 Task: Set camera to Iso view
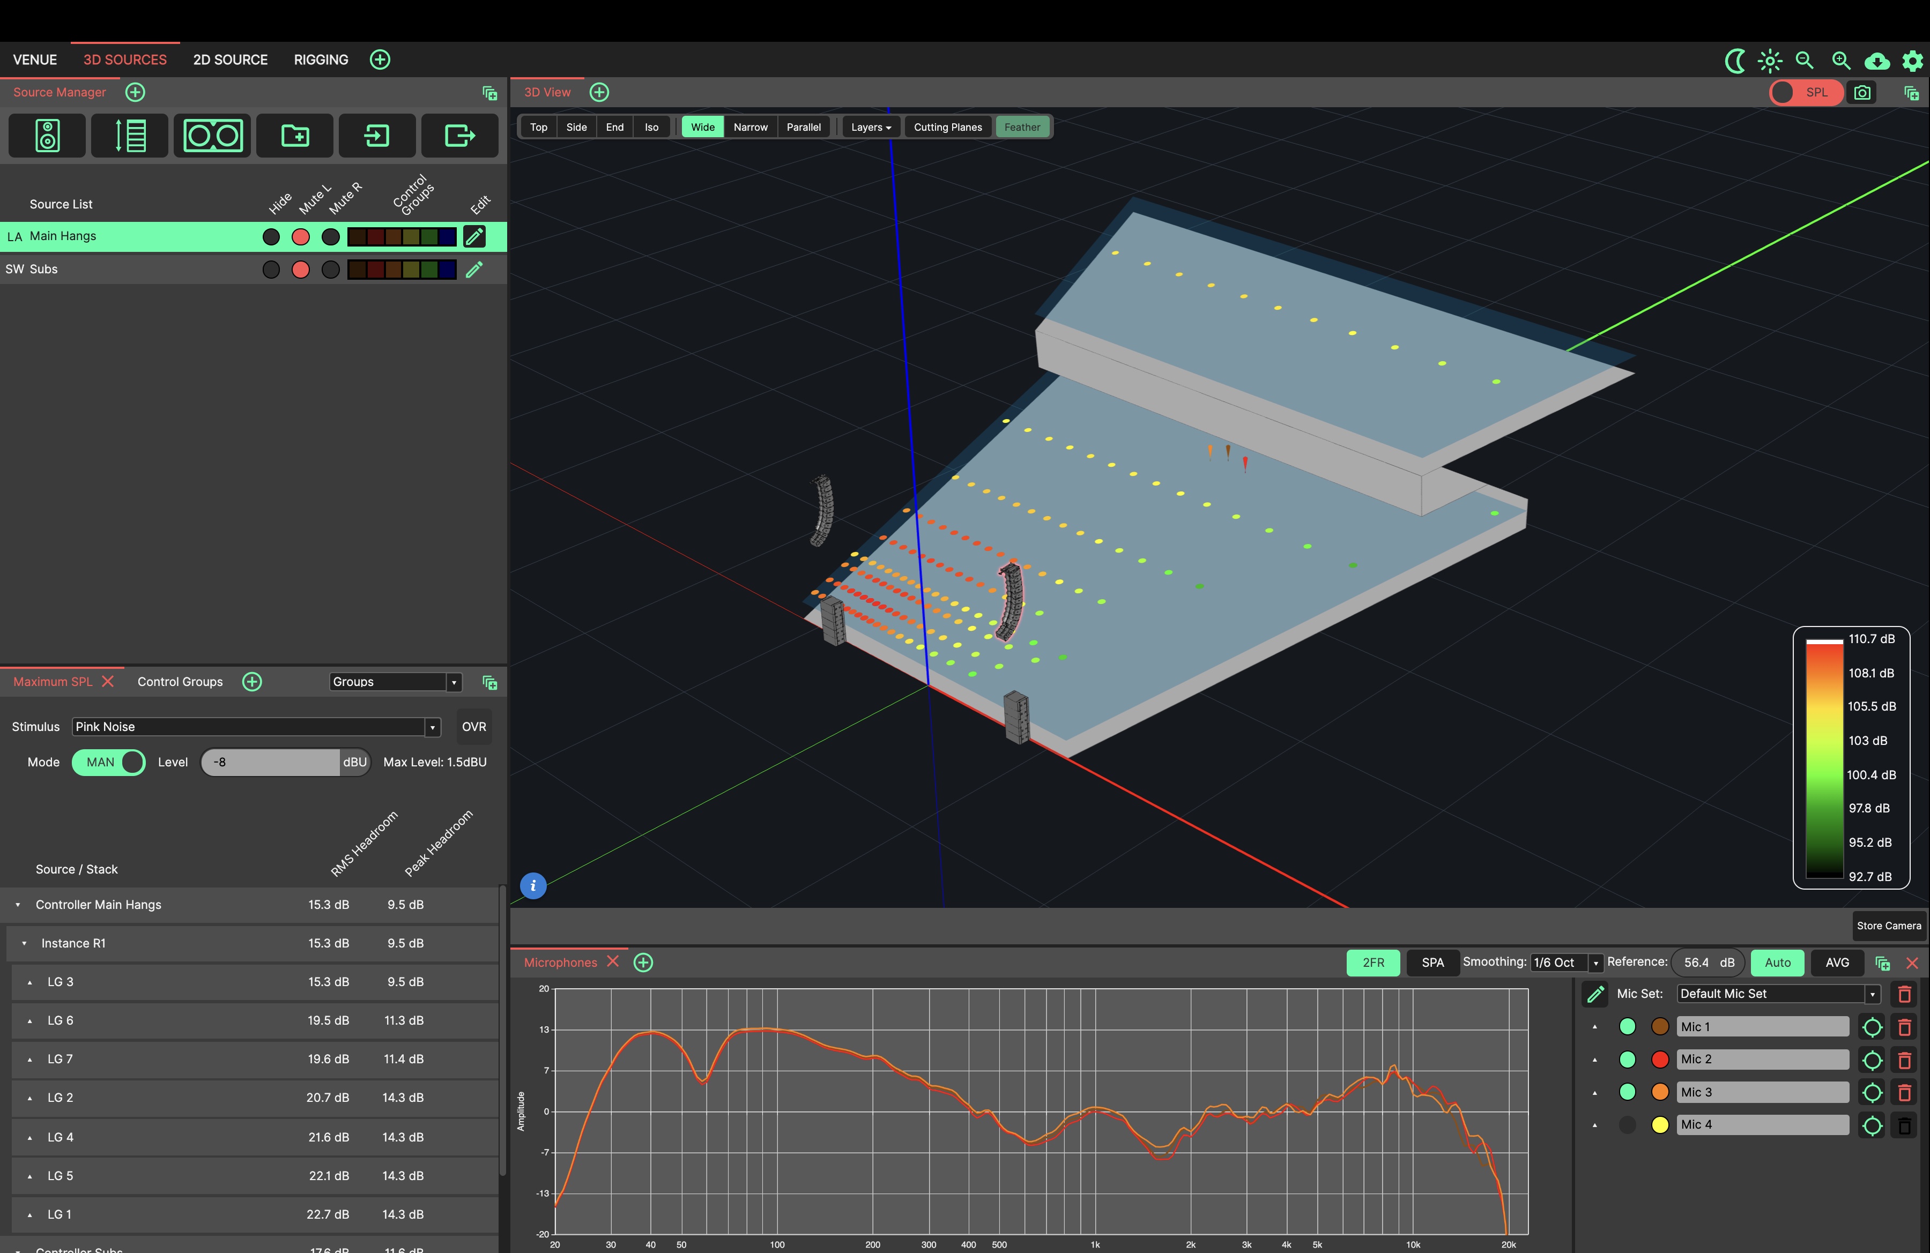(x=651, y=127)
